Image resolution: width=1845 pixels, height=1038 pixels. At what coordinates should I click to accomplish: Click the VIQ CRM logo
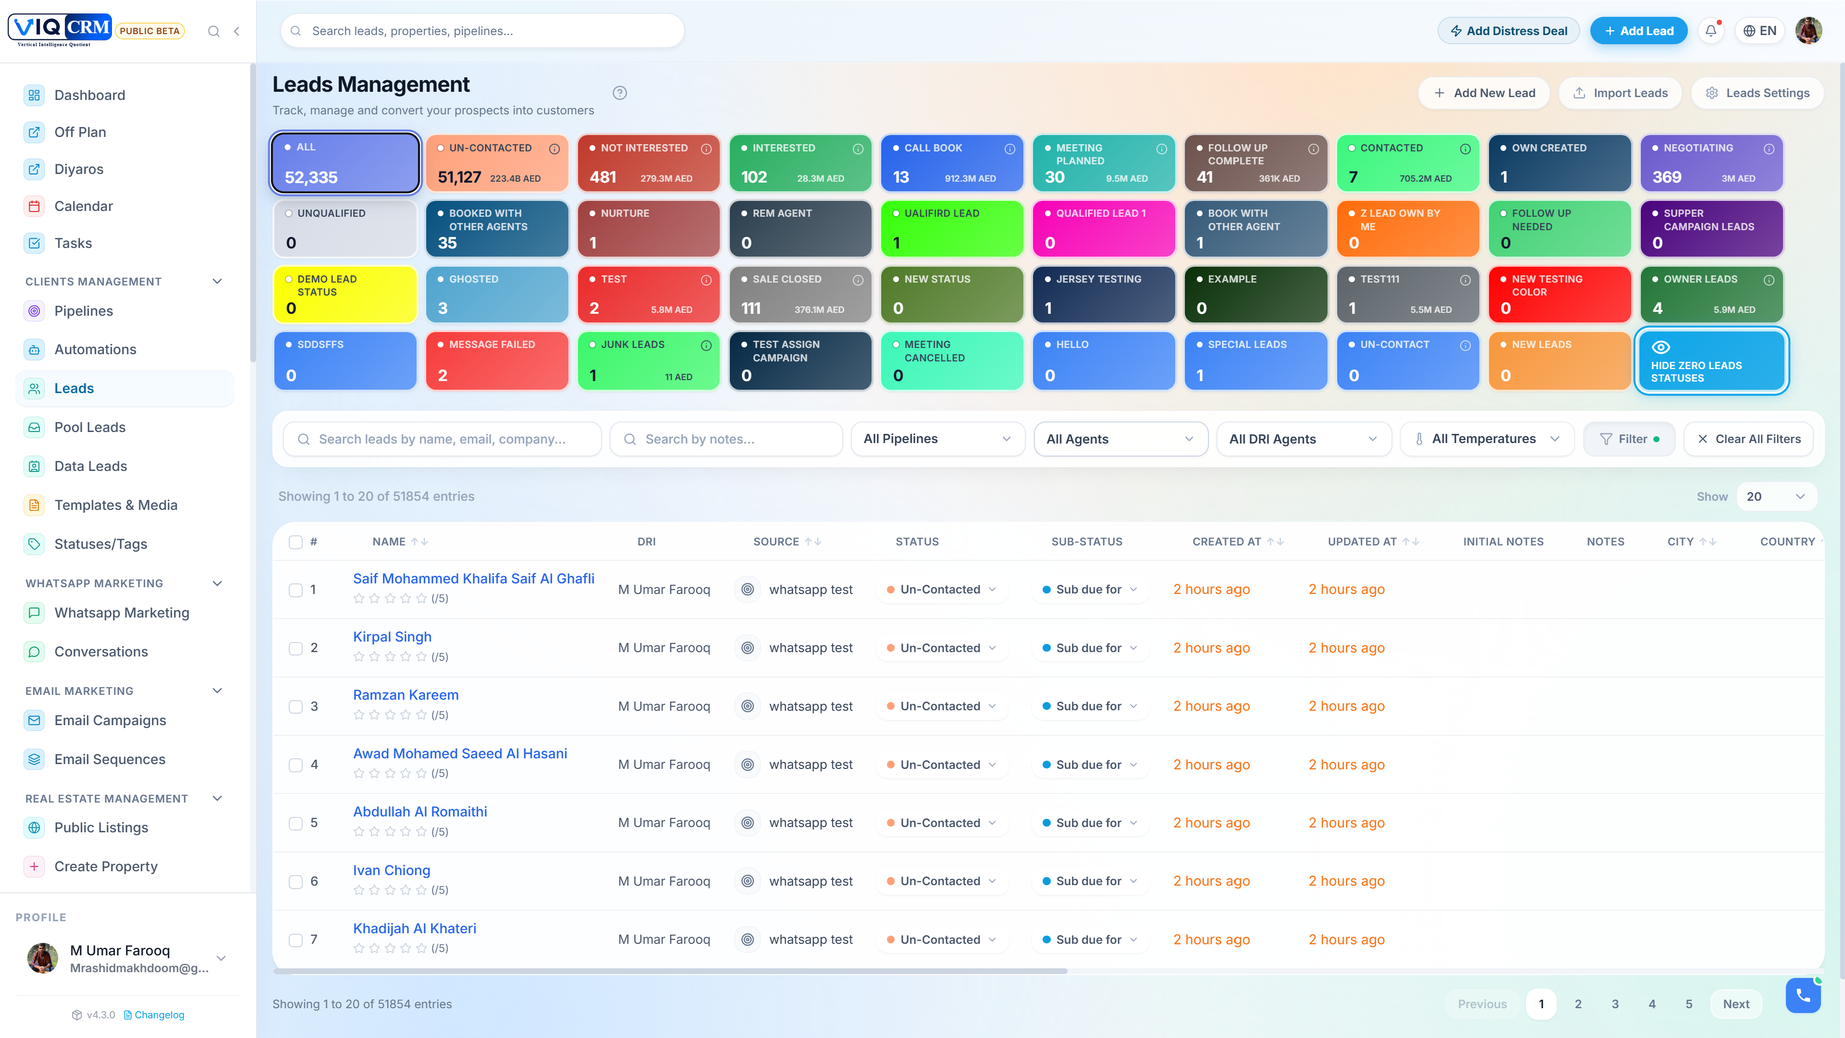60,30
